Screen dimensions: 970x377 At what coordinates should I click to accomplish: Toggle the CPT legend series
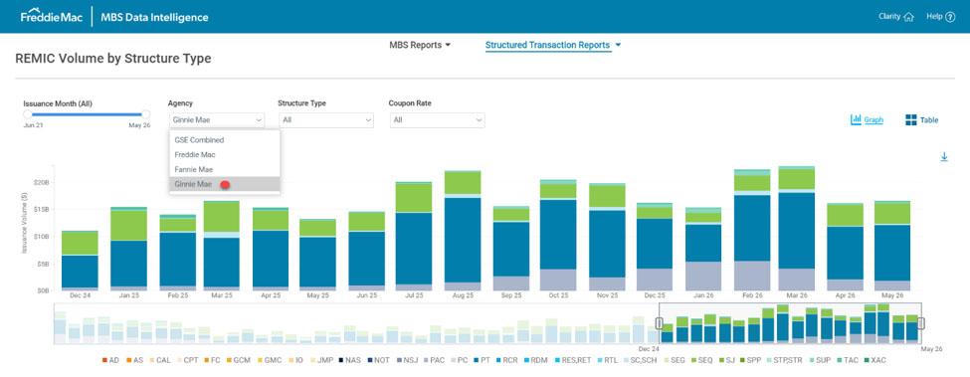[x=187, y=359]
